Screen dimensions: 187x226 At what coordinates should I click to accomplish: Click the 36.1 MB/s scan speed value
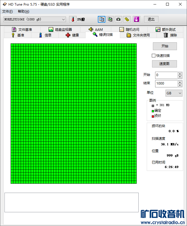click(x=170, y=144)
